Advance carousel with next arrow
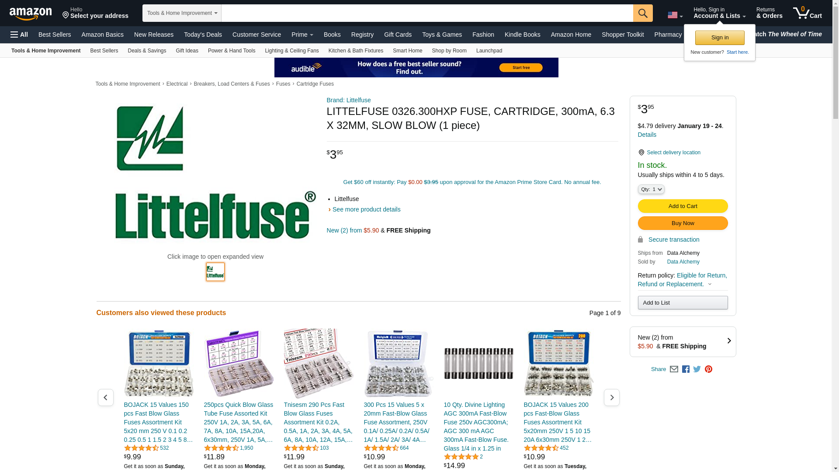 pyautogui.click(x=611, y=397)
